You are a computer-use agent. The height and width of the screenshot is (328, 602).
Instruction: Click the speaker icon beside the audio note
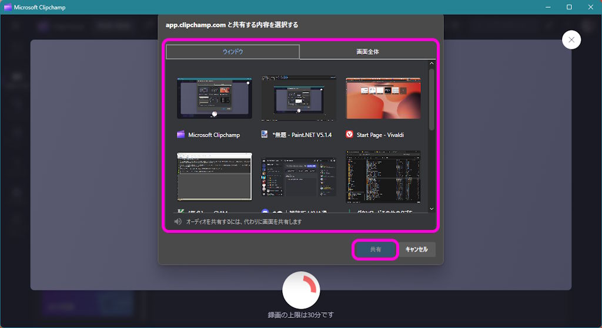178,221
